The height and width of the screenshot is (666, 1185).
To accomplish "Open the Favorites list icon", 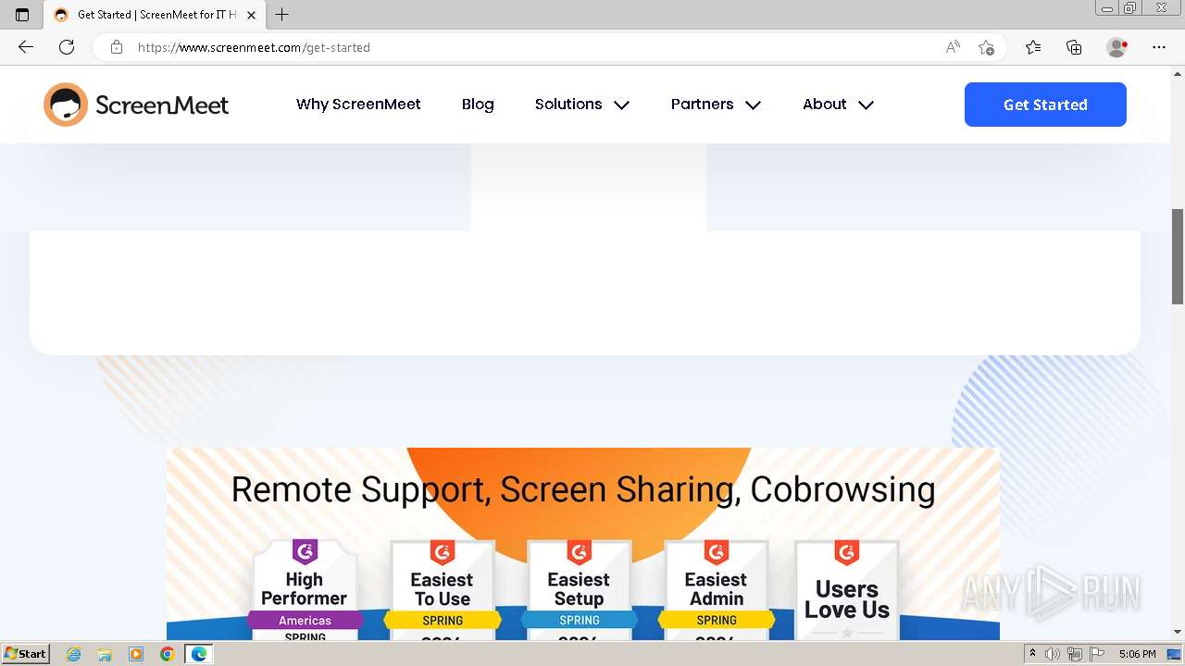I will pyautogui.click(x=1033, y=47).
